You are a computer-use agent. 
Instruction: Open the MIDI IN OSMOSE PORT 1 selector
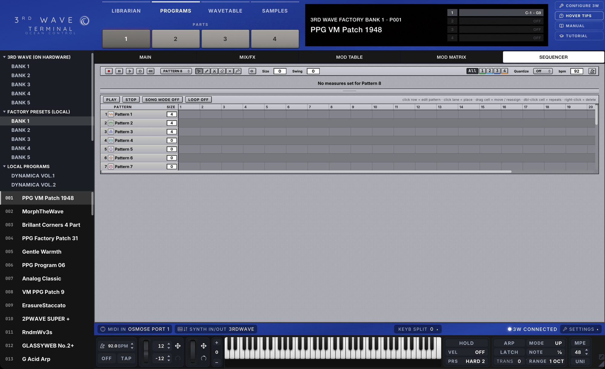135,329
